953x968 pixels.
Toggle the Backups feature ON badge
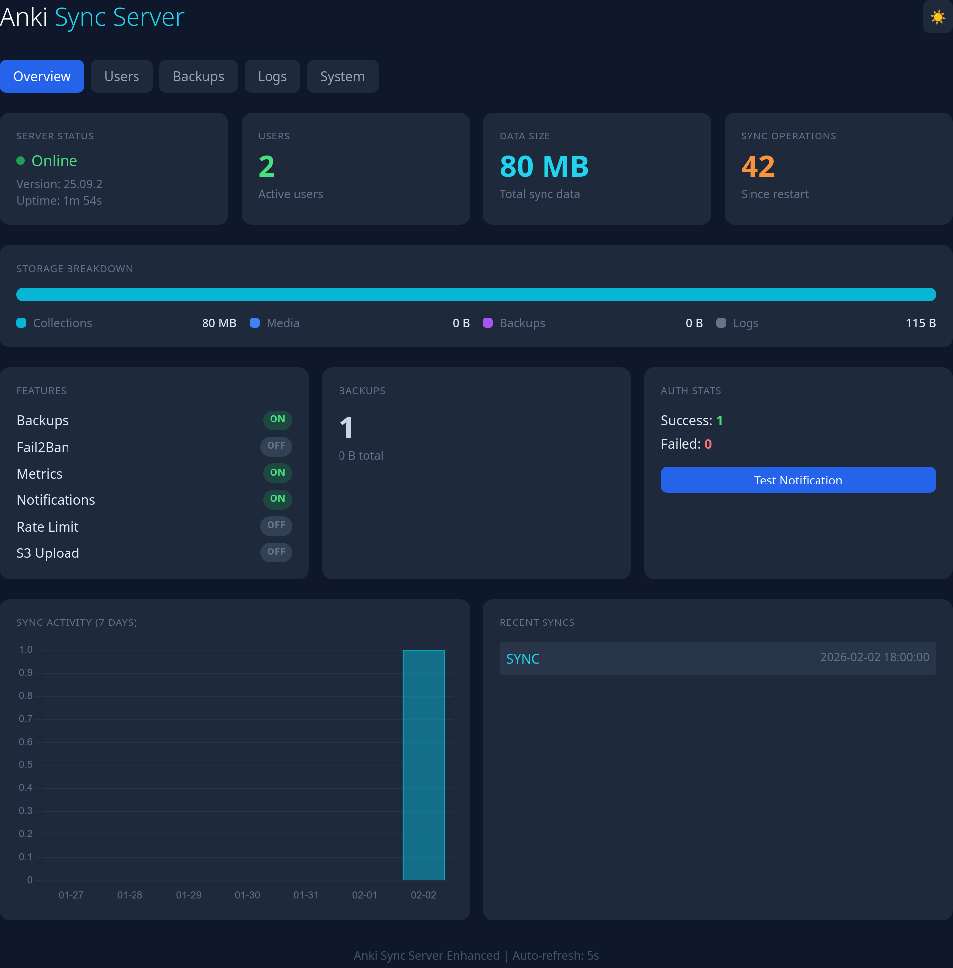[277, 419]
